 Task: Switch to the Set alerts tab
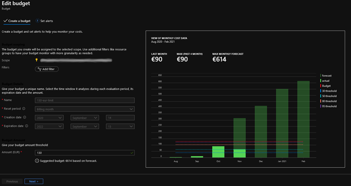point(44,21)
